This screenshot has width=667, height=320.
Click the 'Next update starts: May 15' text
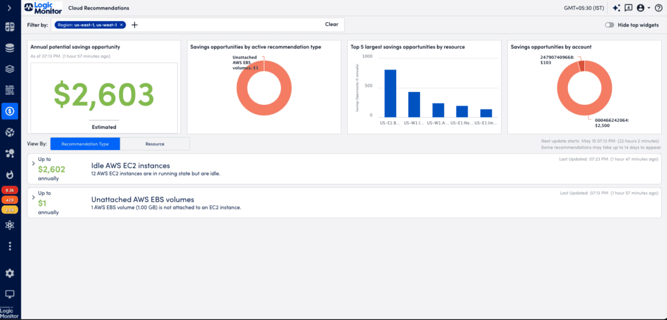600,141
